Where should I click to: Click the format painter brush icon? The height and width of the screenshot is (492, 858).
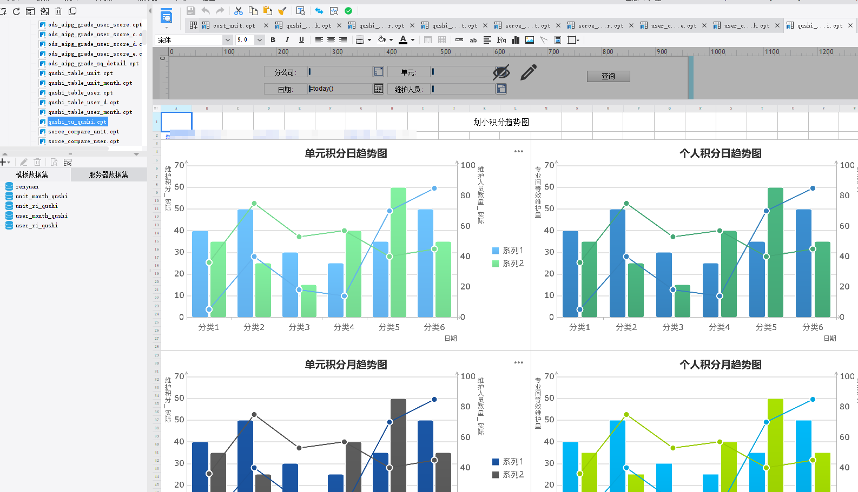282,11
